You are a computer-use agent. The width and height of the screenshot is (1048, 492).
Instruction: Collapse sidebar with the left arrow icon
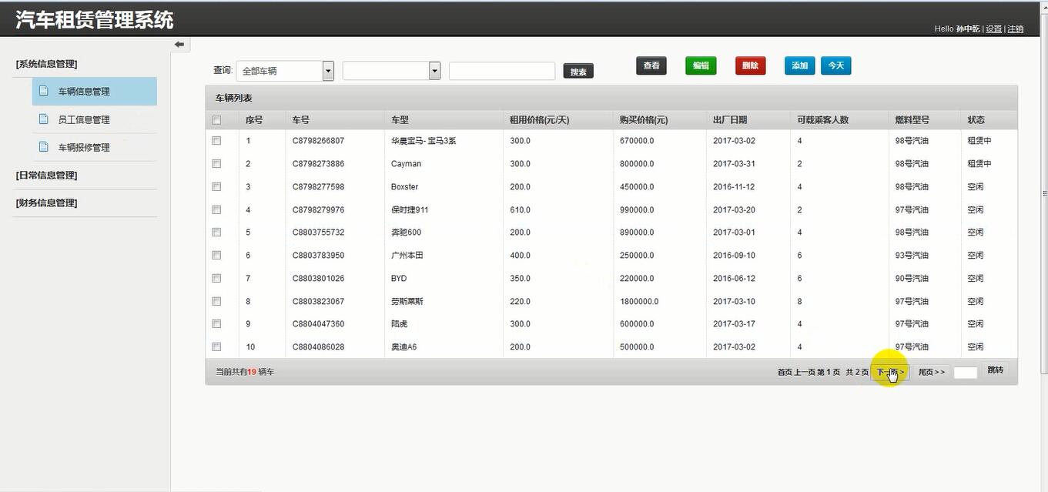click(x=179, y=45)
